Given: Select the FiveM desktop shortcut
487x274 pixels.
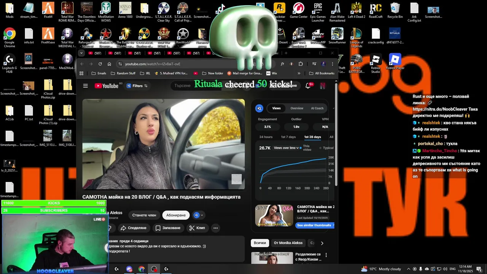Looking at the screenshot, I should pos(48,10).
